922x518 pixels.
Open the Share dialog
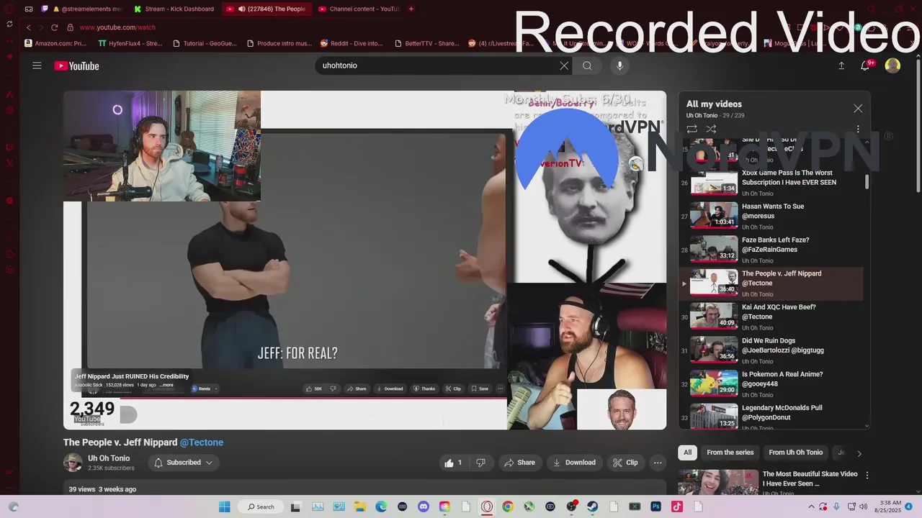[519, 463]
